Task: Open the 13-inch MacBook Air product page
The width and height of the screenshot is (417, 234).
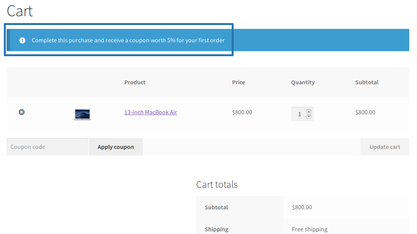Action: click(151, 112)
